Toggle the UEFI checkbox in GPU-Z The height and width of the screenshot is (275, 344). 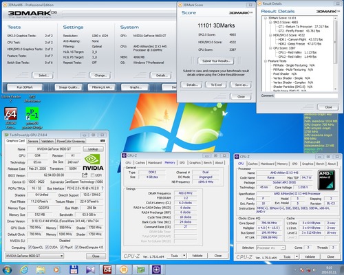click(x=92, y=175)
